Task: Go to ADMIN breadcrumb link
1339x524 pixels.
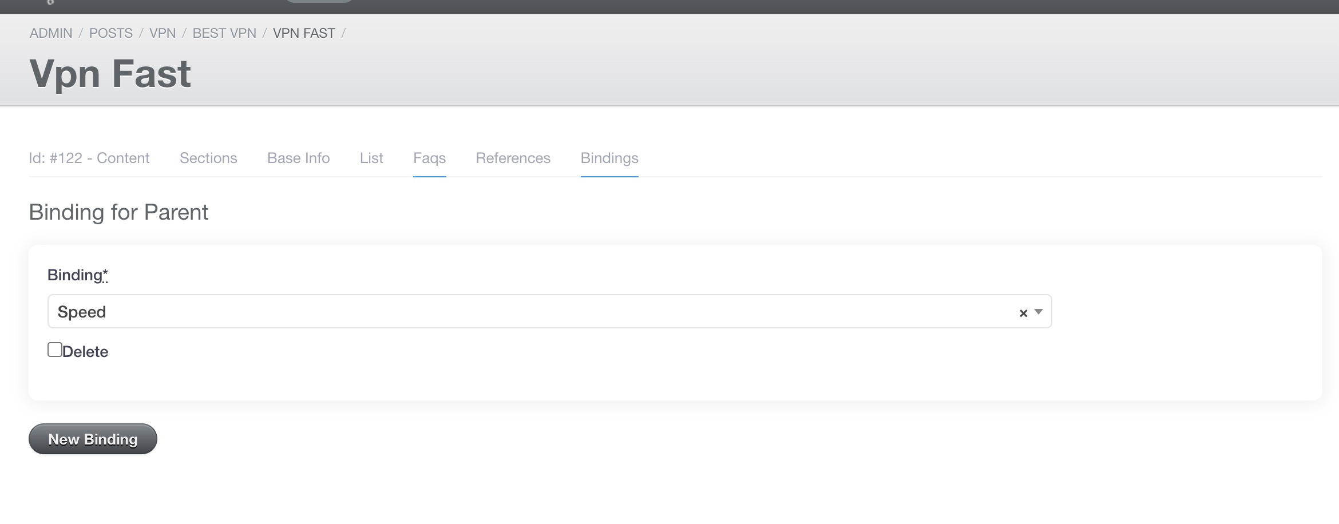Action: 51,33
